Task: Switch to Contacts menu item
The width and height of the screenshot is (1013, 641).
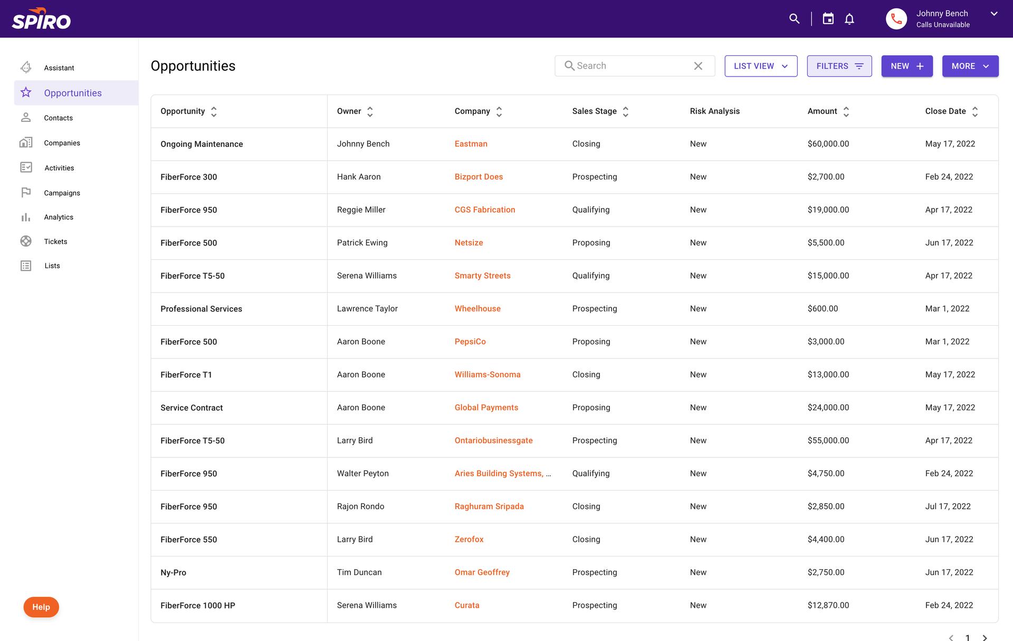Action: coord(58,118)
